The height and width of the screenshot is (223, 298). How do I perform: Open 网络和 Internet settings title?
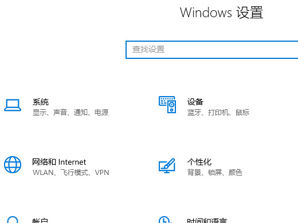(59, 162)
